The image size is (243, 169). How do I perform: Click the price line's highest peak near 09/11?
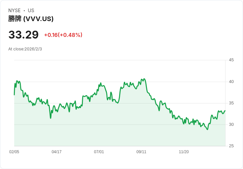point(144,79)
